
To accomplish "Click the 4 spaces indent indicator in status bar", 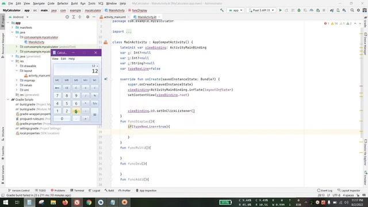I will 348,195.
